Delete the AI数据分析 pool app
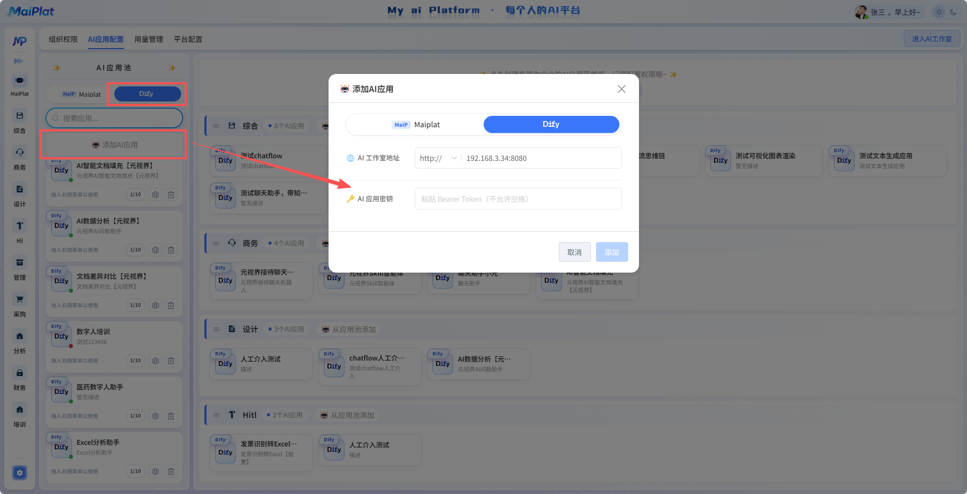Image resolution: width=967 pixels, height=494 pixels. [x=171, y=250]
